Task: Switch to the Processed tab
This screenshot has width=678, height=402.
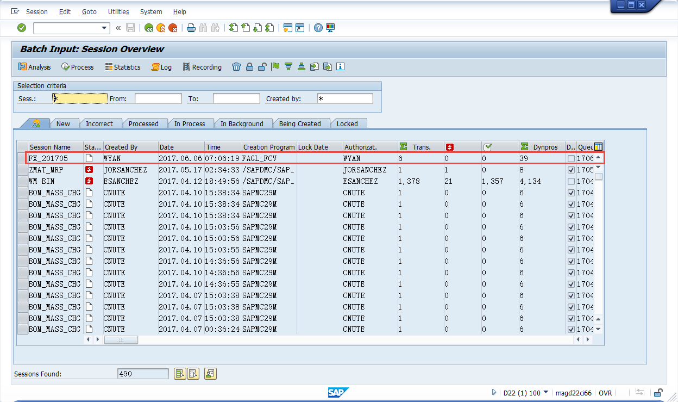Action: point(143,123)
